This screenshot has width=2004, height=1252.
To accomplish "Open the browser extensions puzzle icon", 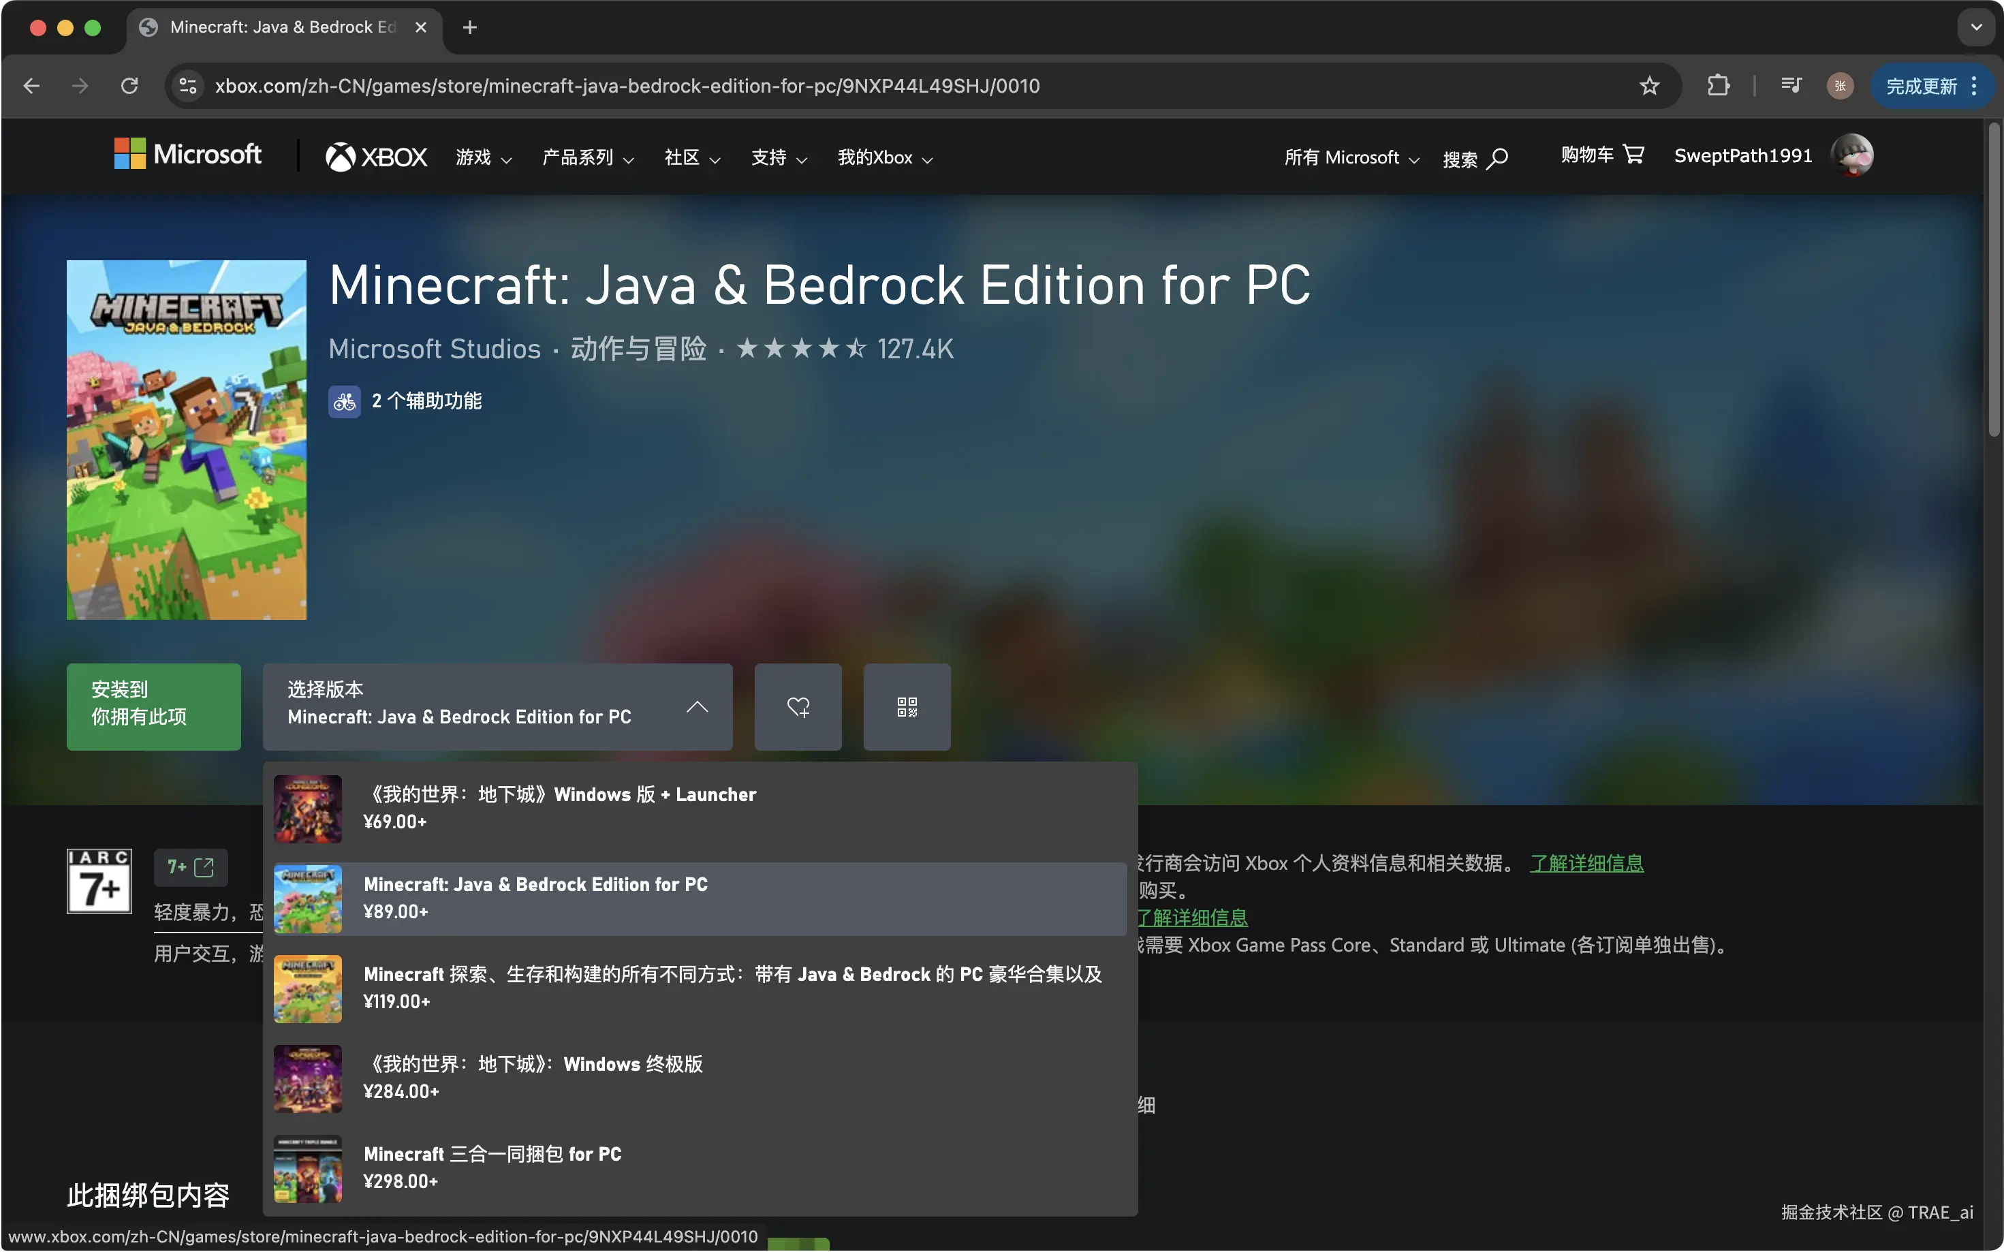I will tap(1719, 86).
